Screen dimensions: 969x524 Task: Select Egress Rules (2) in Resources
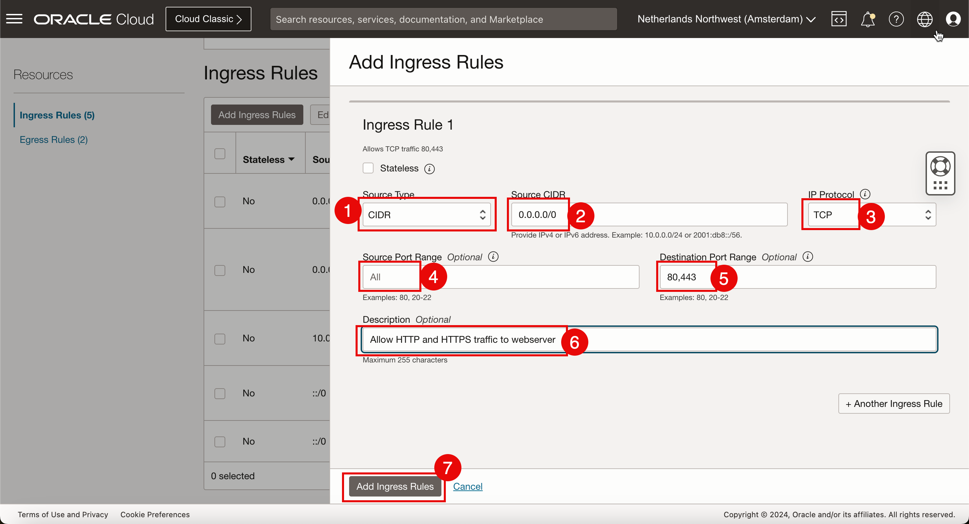[53, 139]
